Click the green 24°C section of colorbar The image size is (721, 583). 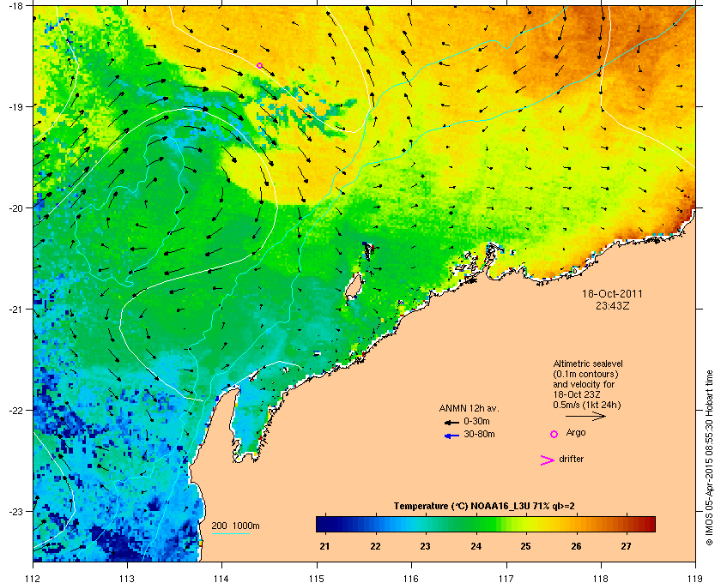click(x=476, y=524)
